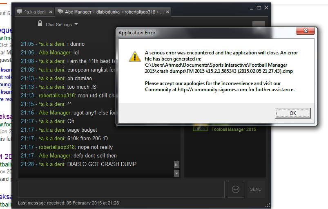This screenshot has height=209, width=328.
Task: Switch to the ^a.k.a deni chat tab
Action: [35, 12]
